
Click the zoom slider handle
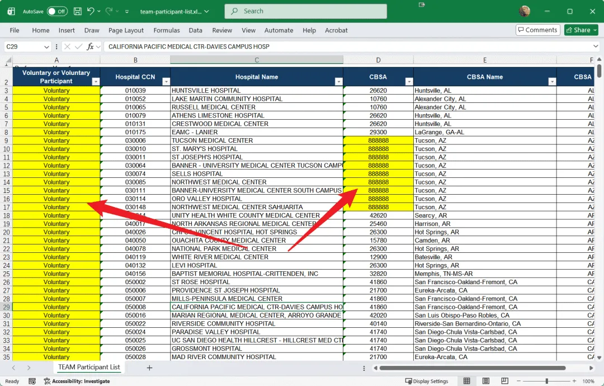pos(546,381)
